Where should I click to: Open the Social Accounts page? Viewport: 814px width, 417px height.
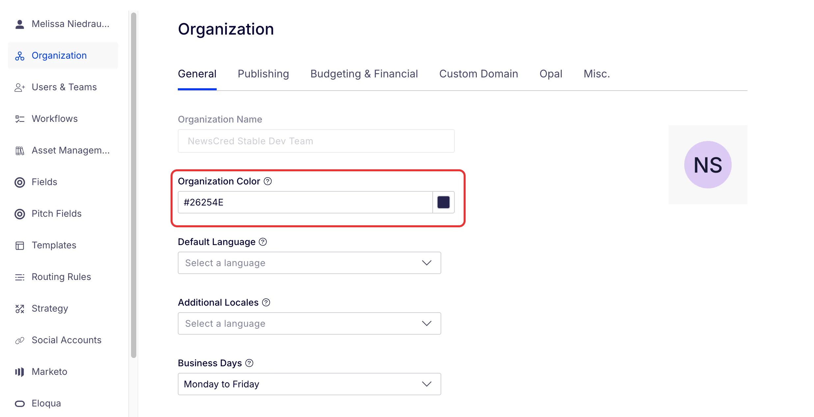tap(63, 340)
